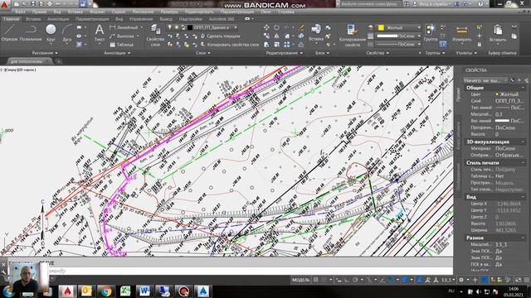Click the Выноска leader button
The height and width of the screenshot is (298, 531).
coord(123,36)
